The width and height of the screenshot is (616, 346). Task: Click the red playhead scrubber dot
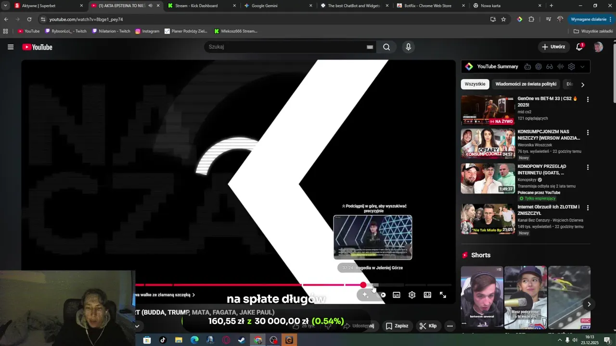point(363,285)
